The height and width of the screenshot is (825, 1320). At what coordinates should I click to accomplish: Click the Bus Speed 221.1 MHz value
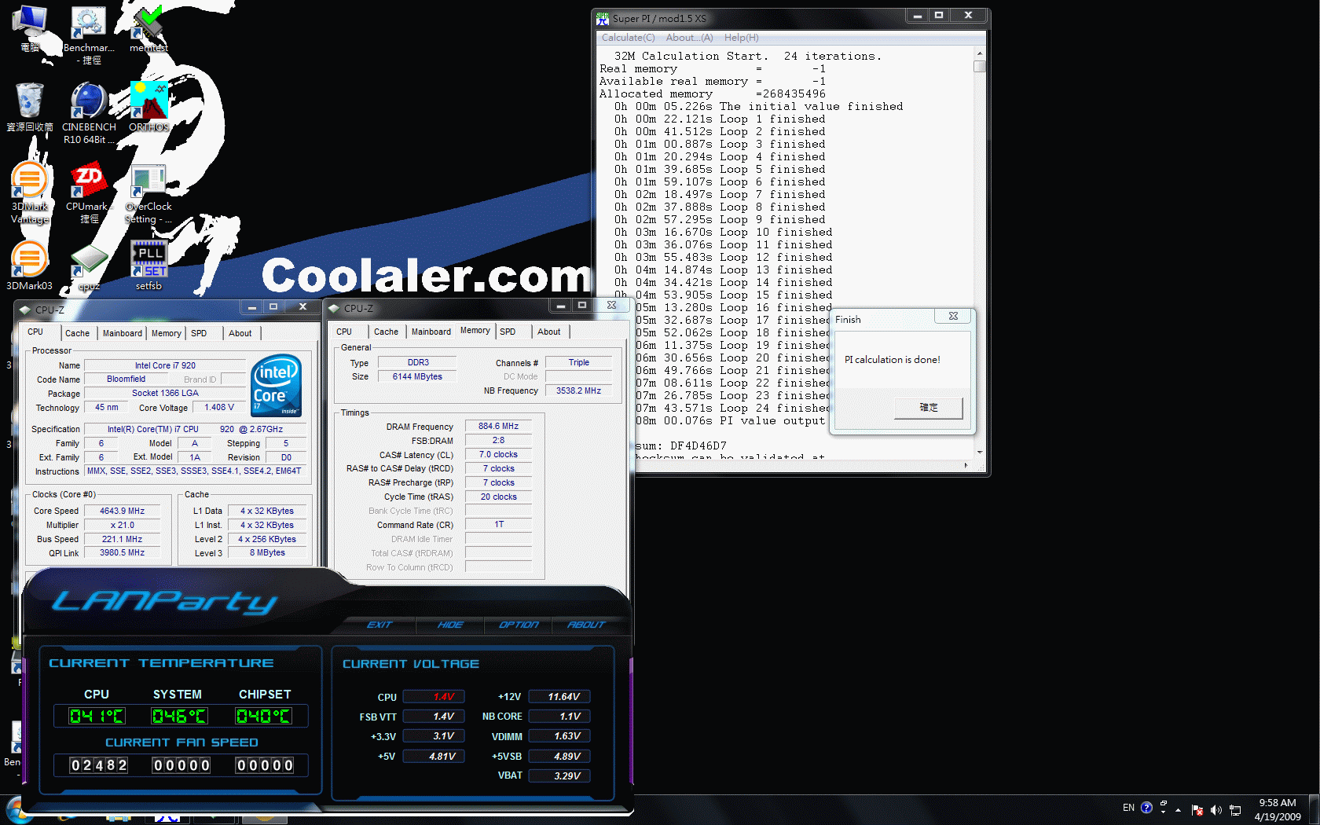[x=123, y=539]
